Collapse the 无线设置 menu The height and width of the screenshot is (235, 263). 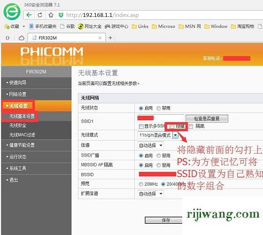(x=36, y=106)
